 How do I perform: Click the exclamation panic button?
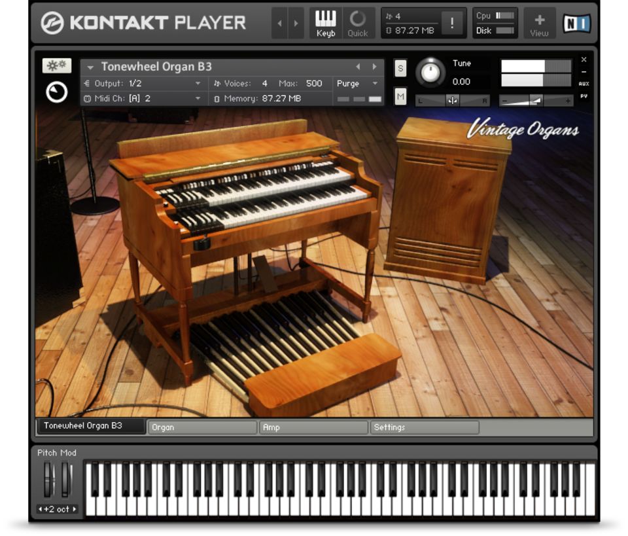(451, 24)
